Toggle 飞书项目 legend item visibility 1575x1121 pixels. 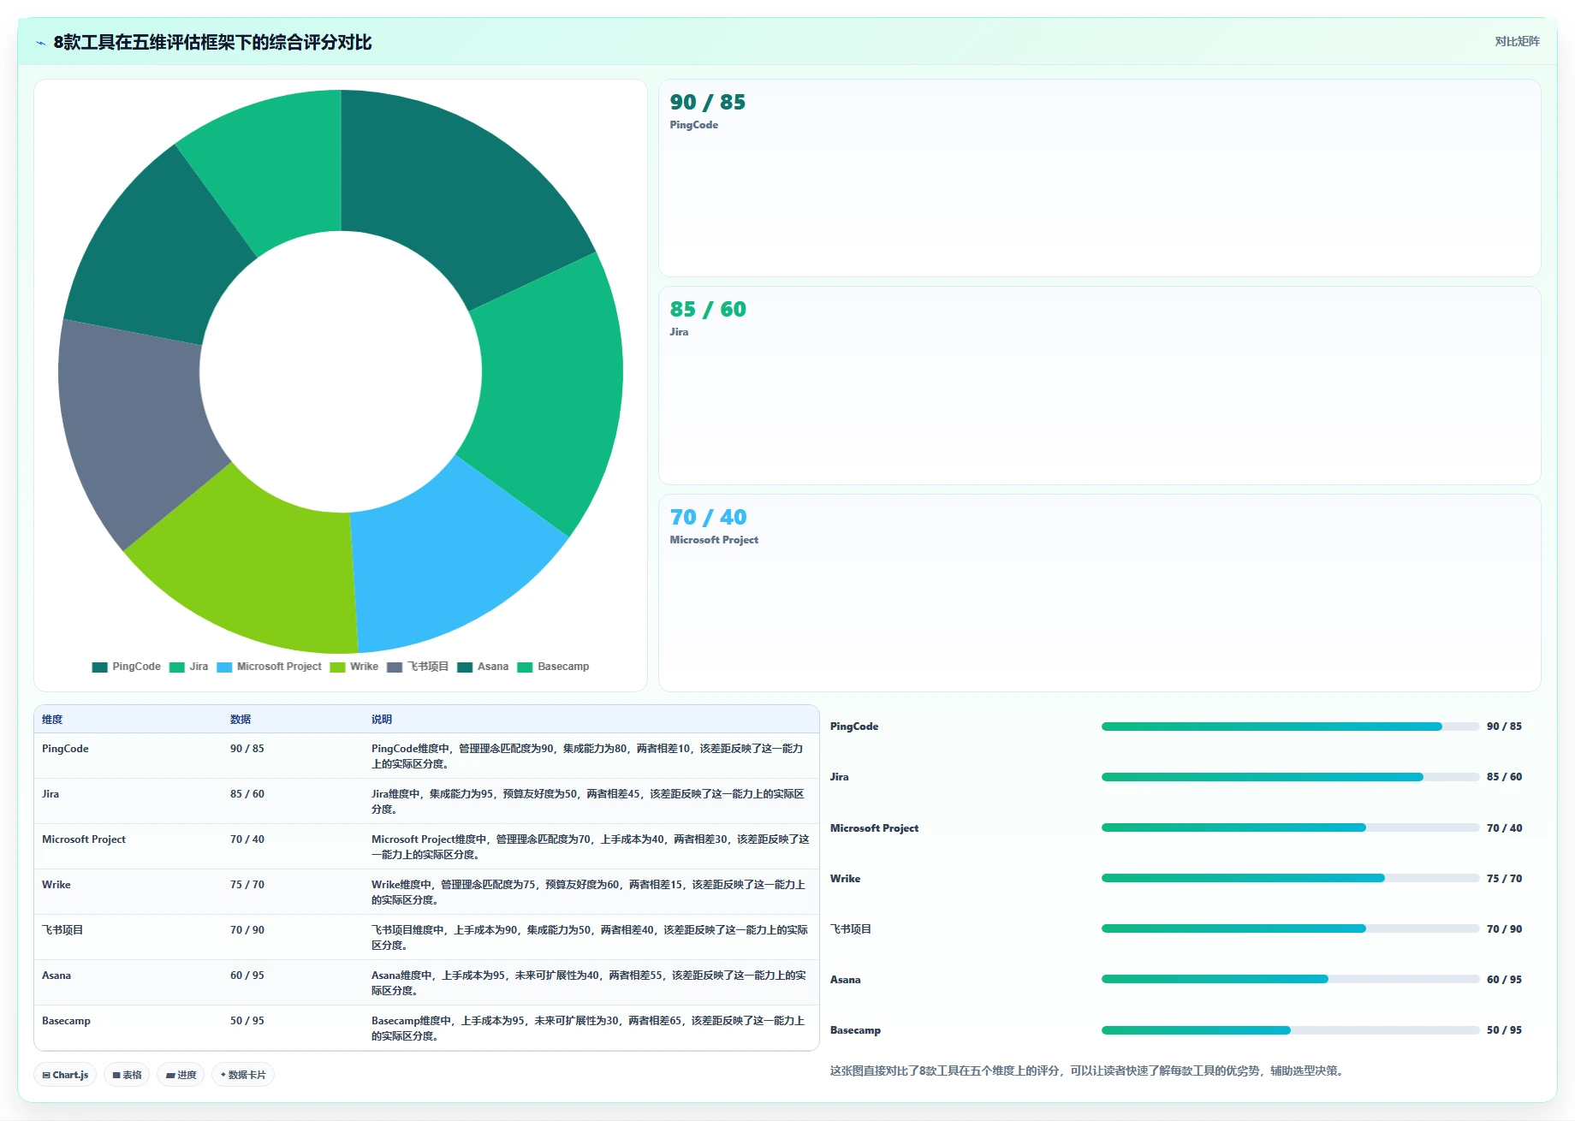418,667
